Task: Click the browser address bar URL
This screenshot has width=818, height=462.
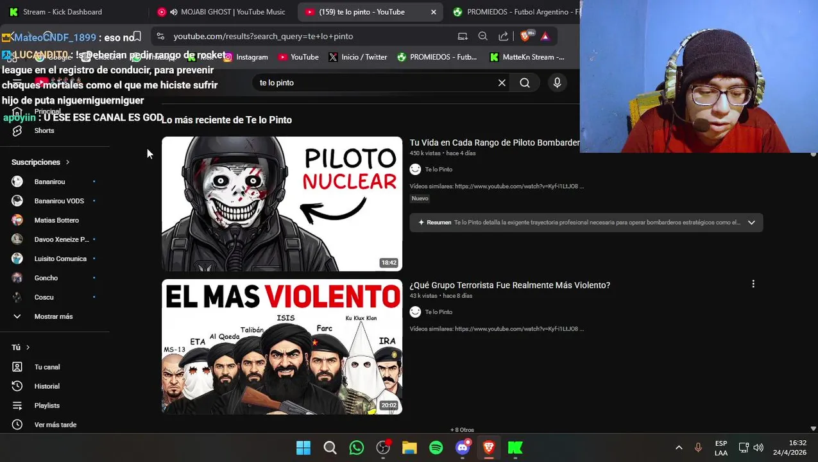Action: 263,37
